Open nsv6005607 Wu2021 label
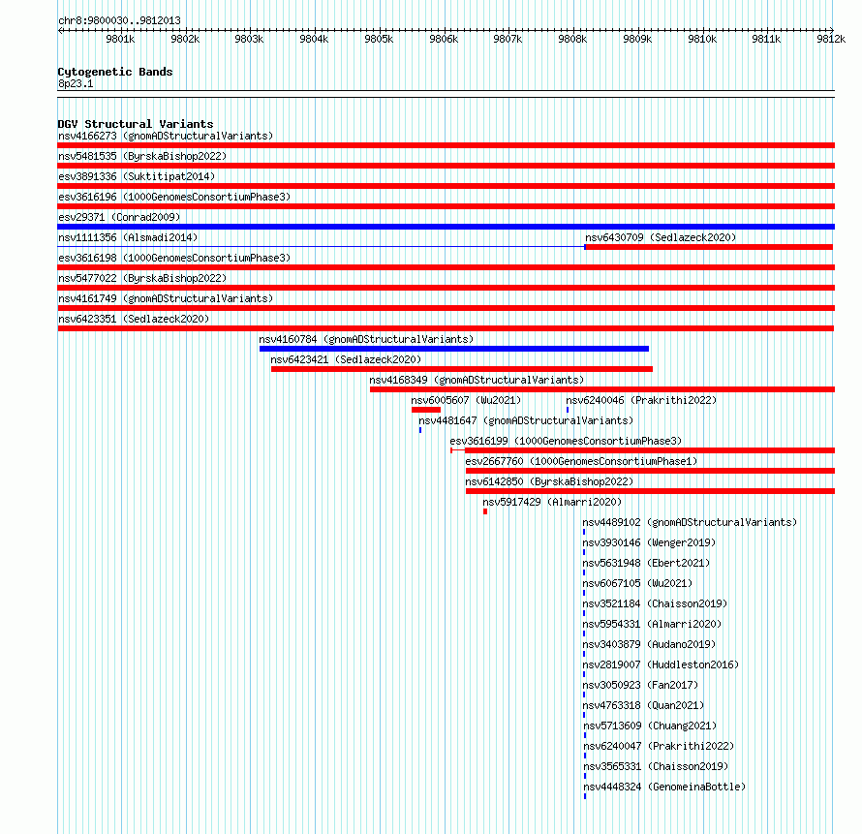This screenshot has height=834, width=862. click(x=466, y=400)
